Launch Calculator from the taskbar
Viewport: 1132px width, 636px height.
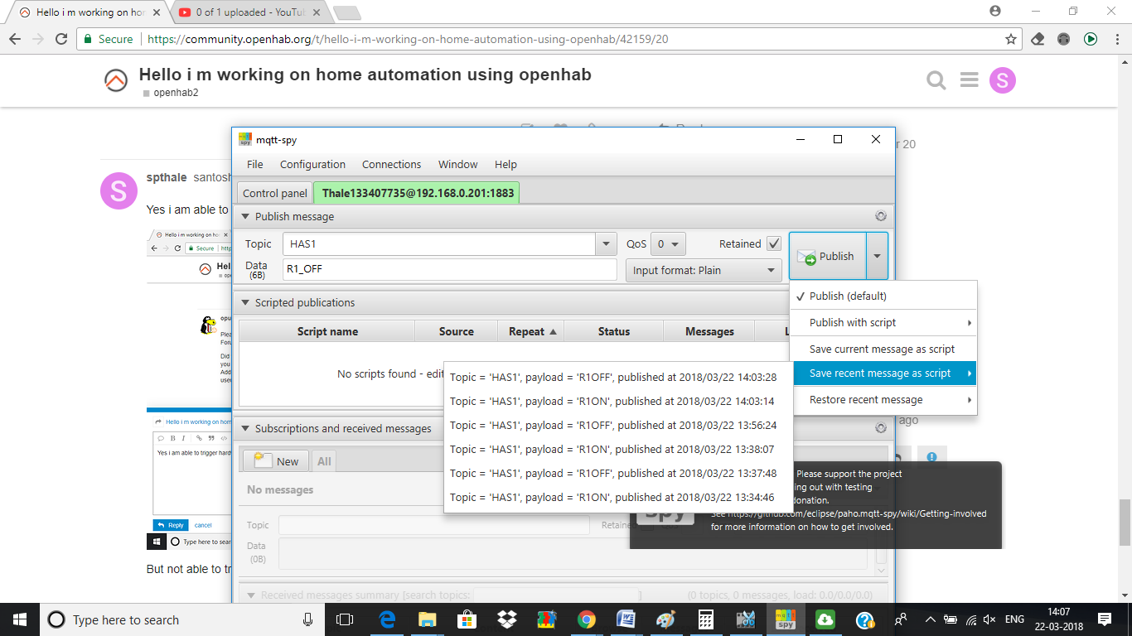[705, 619]
